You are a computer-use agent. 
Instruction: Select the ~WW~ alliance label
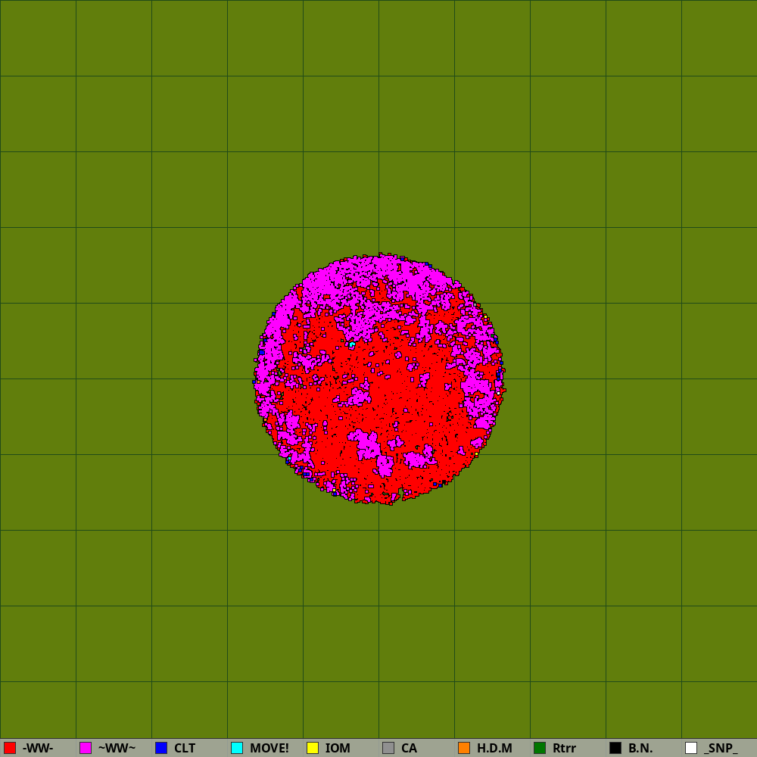coord(117,748)
